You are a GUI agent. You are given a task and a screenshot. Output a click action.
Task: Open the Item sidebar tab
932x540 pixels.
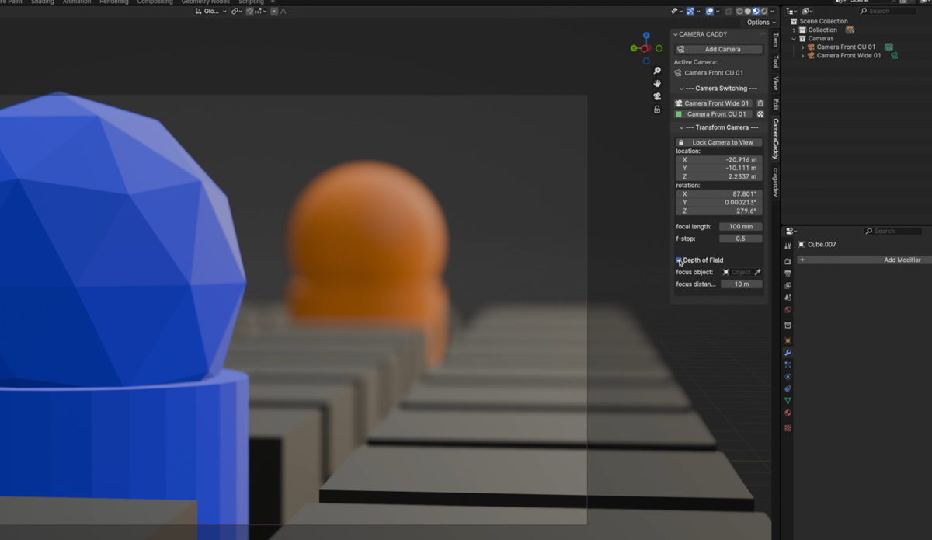pyautogui.click(x=775, y=40)
